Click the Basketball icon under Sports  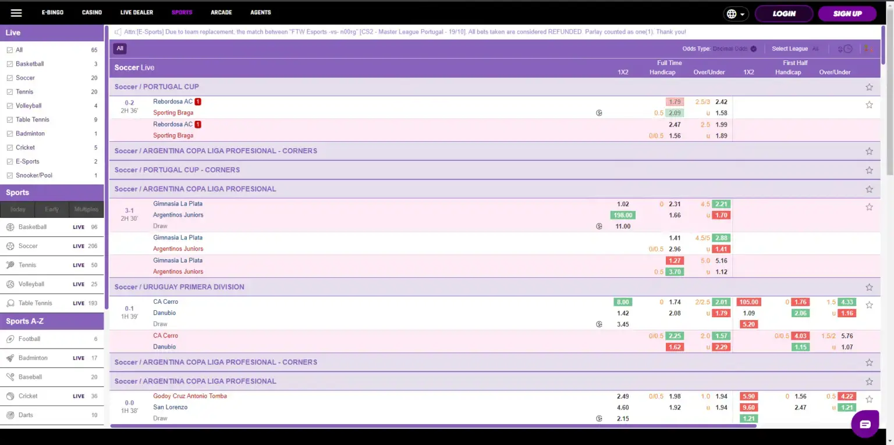click(10, 227)
